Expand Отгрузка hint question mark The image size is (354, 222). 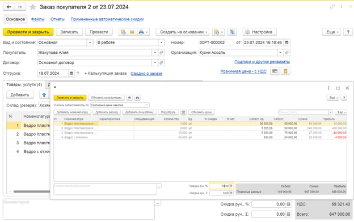click(x=78, y=73)
